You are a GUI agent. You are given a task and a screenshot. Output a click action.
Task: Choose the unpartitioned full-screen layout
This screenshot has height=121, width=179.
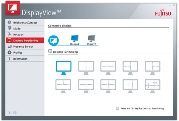(64, 68)
